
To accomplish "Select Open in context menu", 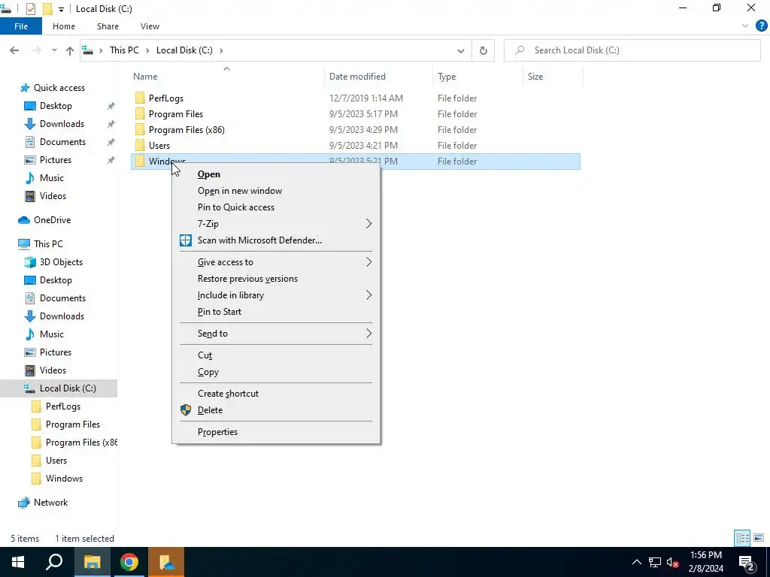I will tap(276, 174).
